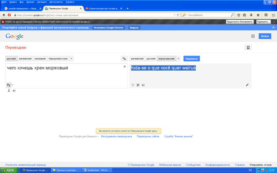Listen to the Portuguese translation speaker icon
277x173 pixels.
pos(143,85)
